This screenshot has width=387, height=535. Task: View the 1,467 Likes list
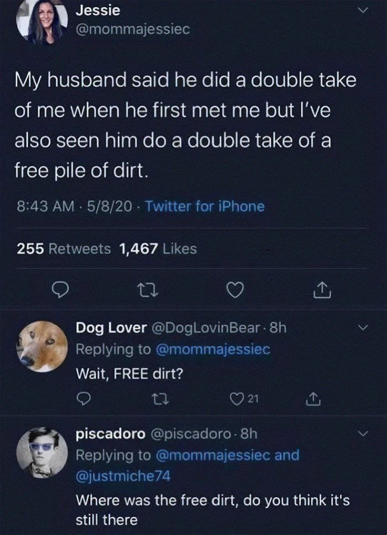pos(158,249)
